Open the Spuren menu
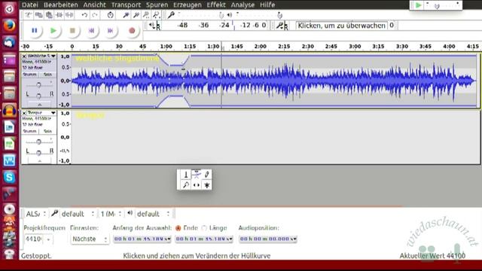 coord(157,5)
